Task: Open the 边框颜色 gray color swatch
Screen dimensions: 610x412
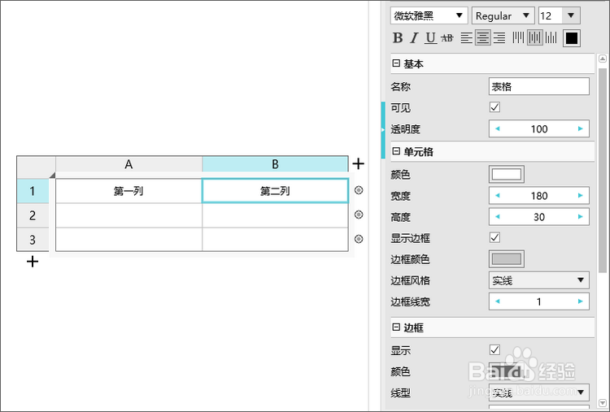Action: point(506,259)
